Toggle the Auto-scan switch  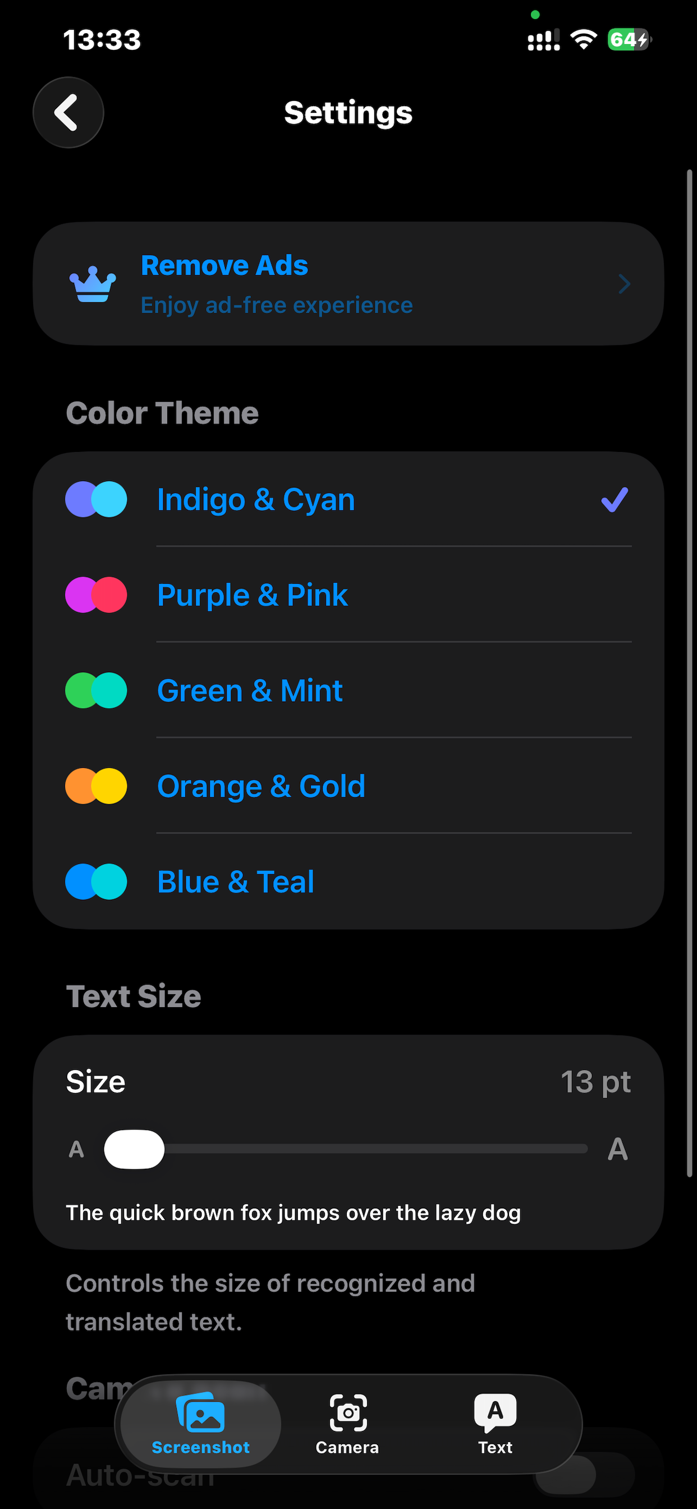(x=585, y=1474)
